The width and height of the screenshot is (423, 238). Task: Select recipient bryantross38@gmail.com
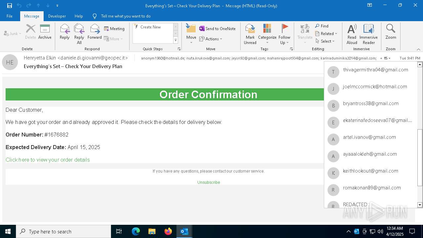[x=370, y=105]
